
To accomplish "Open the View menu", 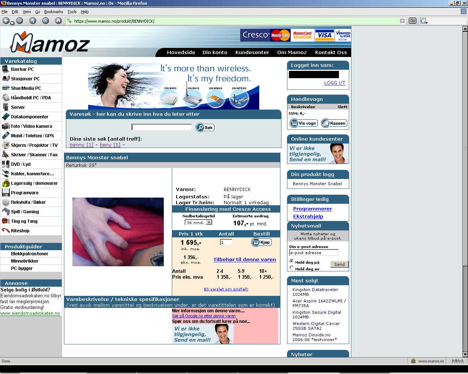I will (x=27, y=12).
